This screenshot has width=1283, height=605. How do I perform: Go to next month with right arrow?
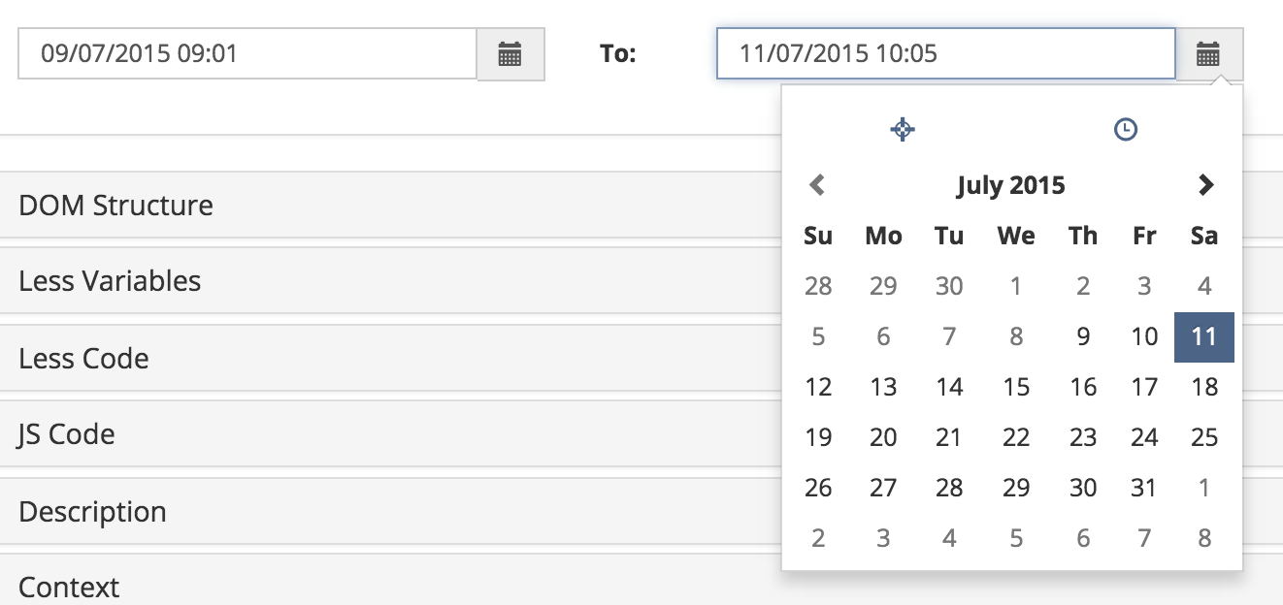(1205, 184)
